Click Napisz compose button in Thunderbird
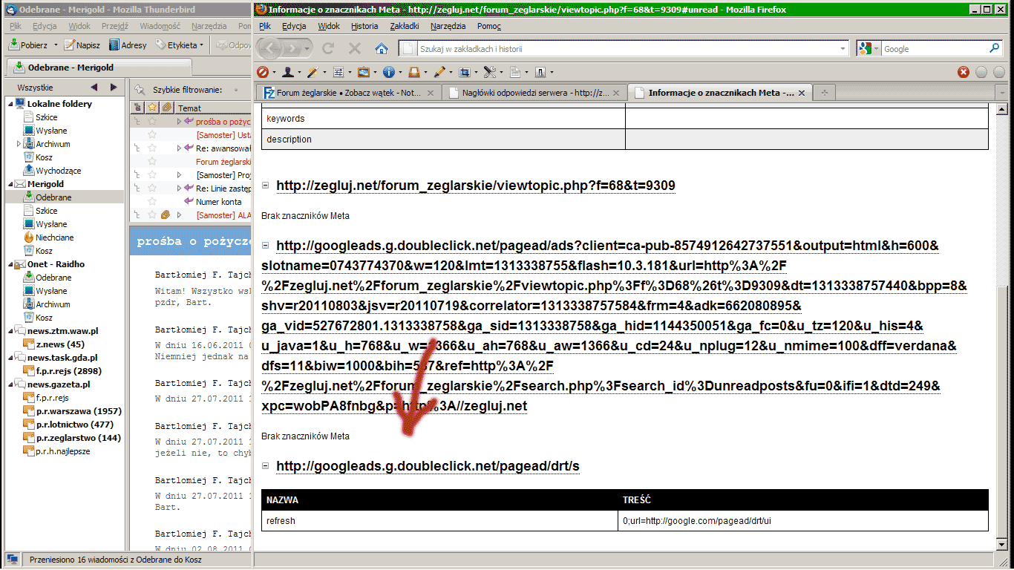The height and width of the screenshot is (570, 1014). pos(82,45)
